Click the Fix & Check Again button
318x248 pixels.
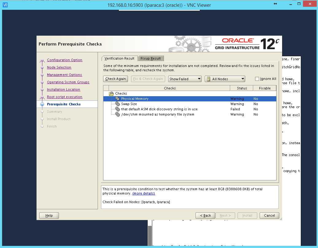click(x=148, y=79)
